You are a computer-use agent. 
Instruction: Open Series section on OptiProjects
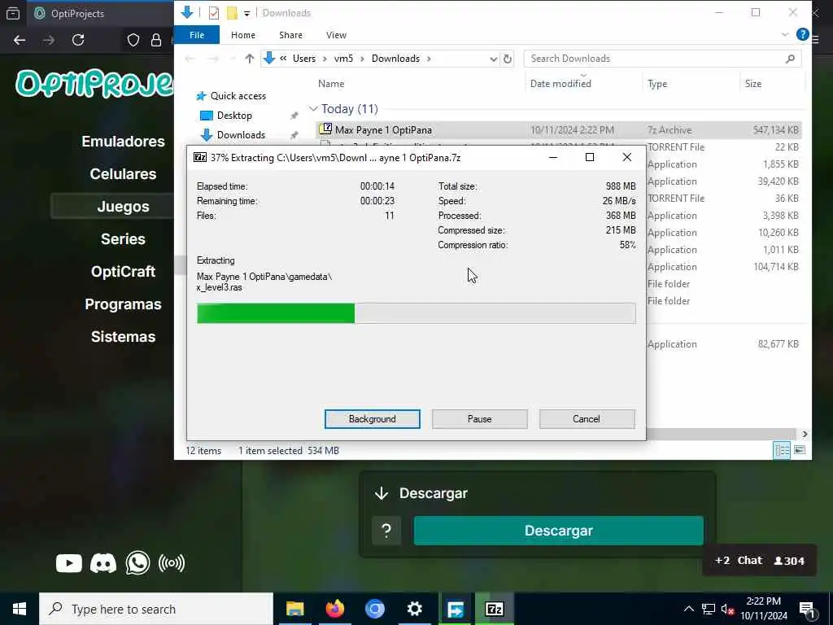pos(123,238)
